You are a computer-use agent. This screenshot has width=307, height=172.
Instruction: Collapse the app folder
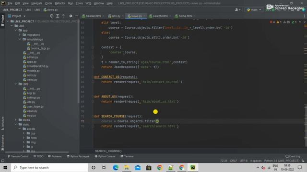(x=16, y=30)
